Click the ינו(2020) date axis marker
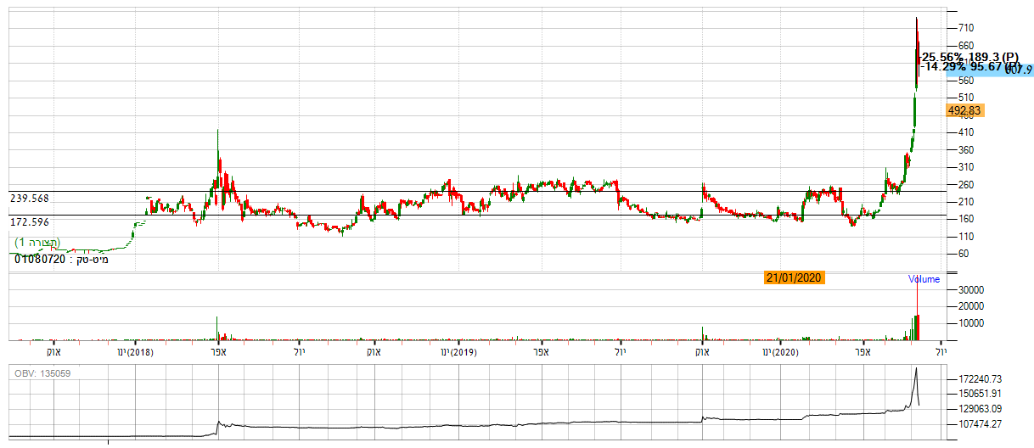This screenshot has width=1034, height=448. (781, 351)
